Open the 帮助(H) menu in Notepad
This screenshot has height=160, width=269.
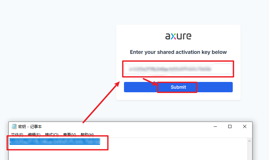click(87, 135)
